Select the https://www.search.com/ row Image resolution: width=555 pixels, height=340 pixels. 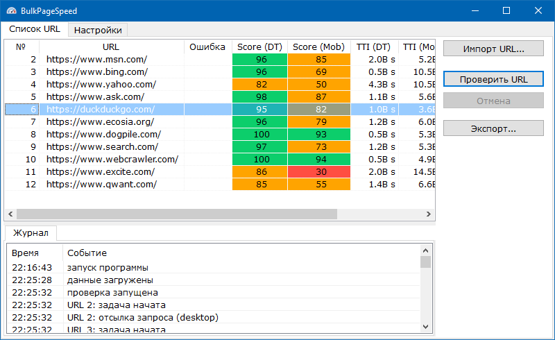220,146
